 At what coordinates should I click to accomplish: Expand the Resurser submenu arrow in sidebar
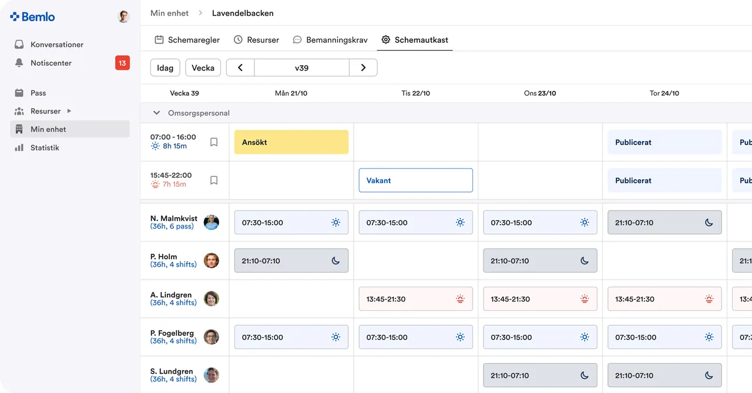(x=69, y=111)
